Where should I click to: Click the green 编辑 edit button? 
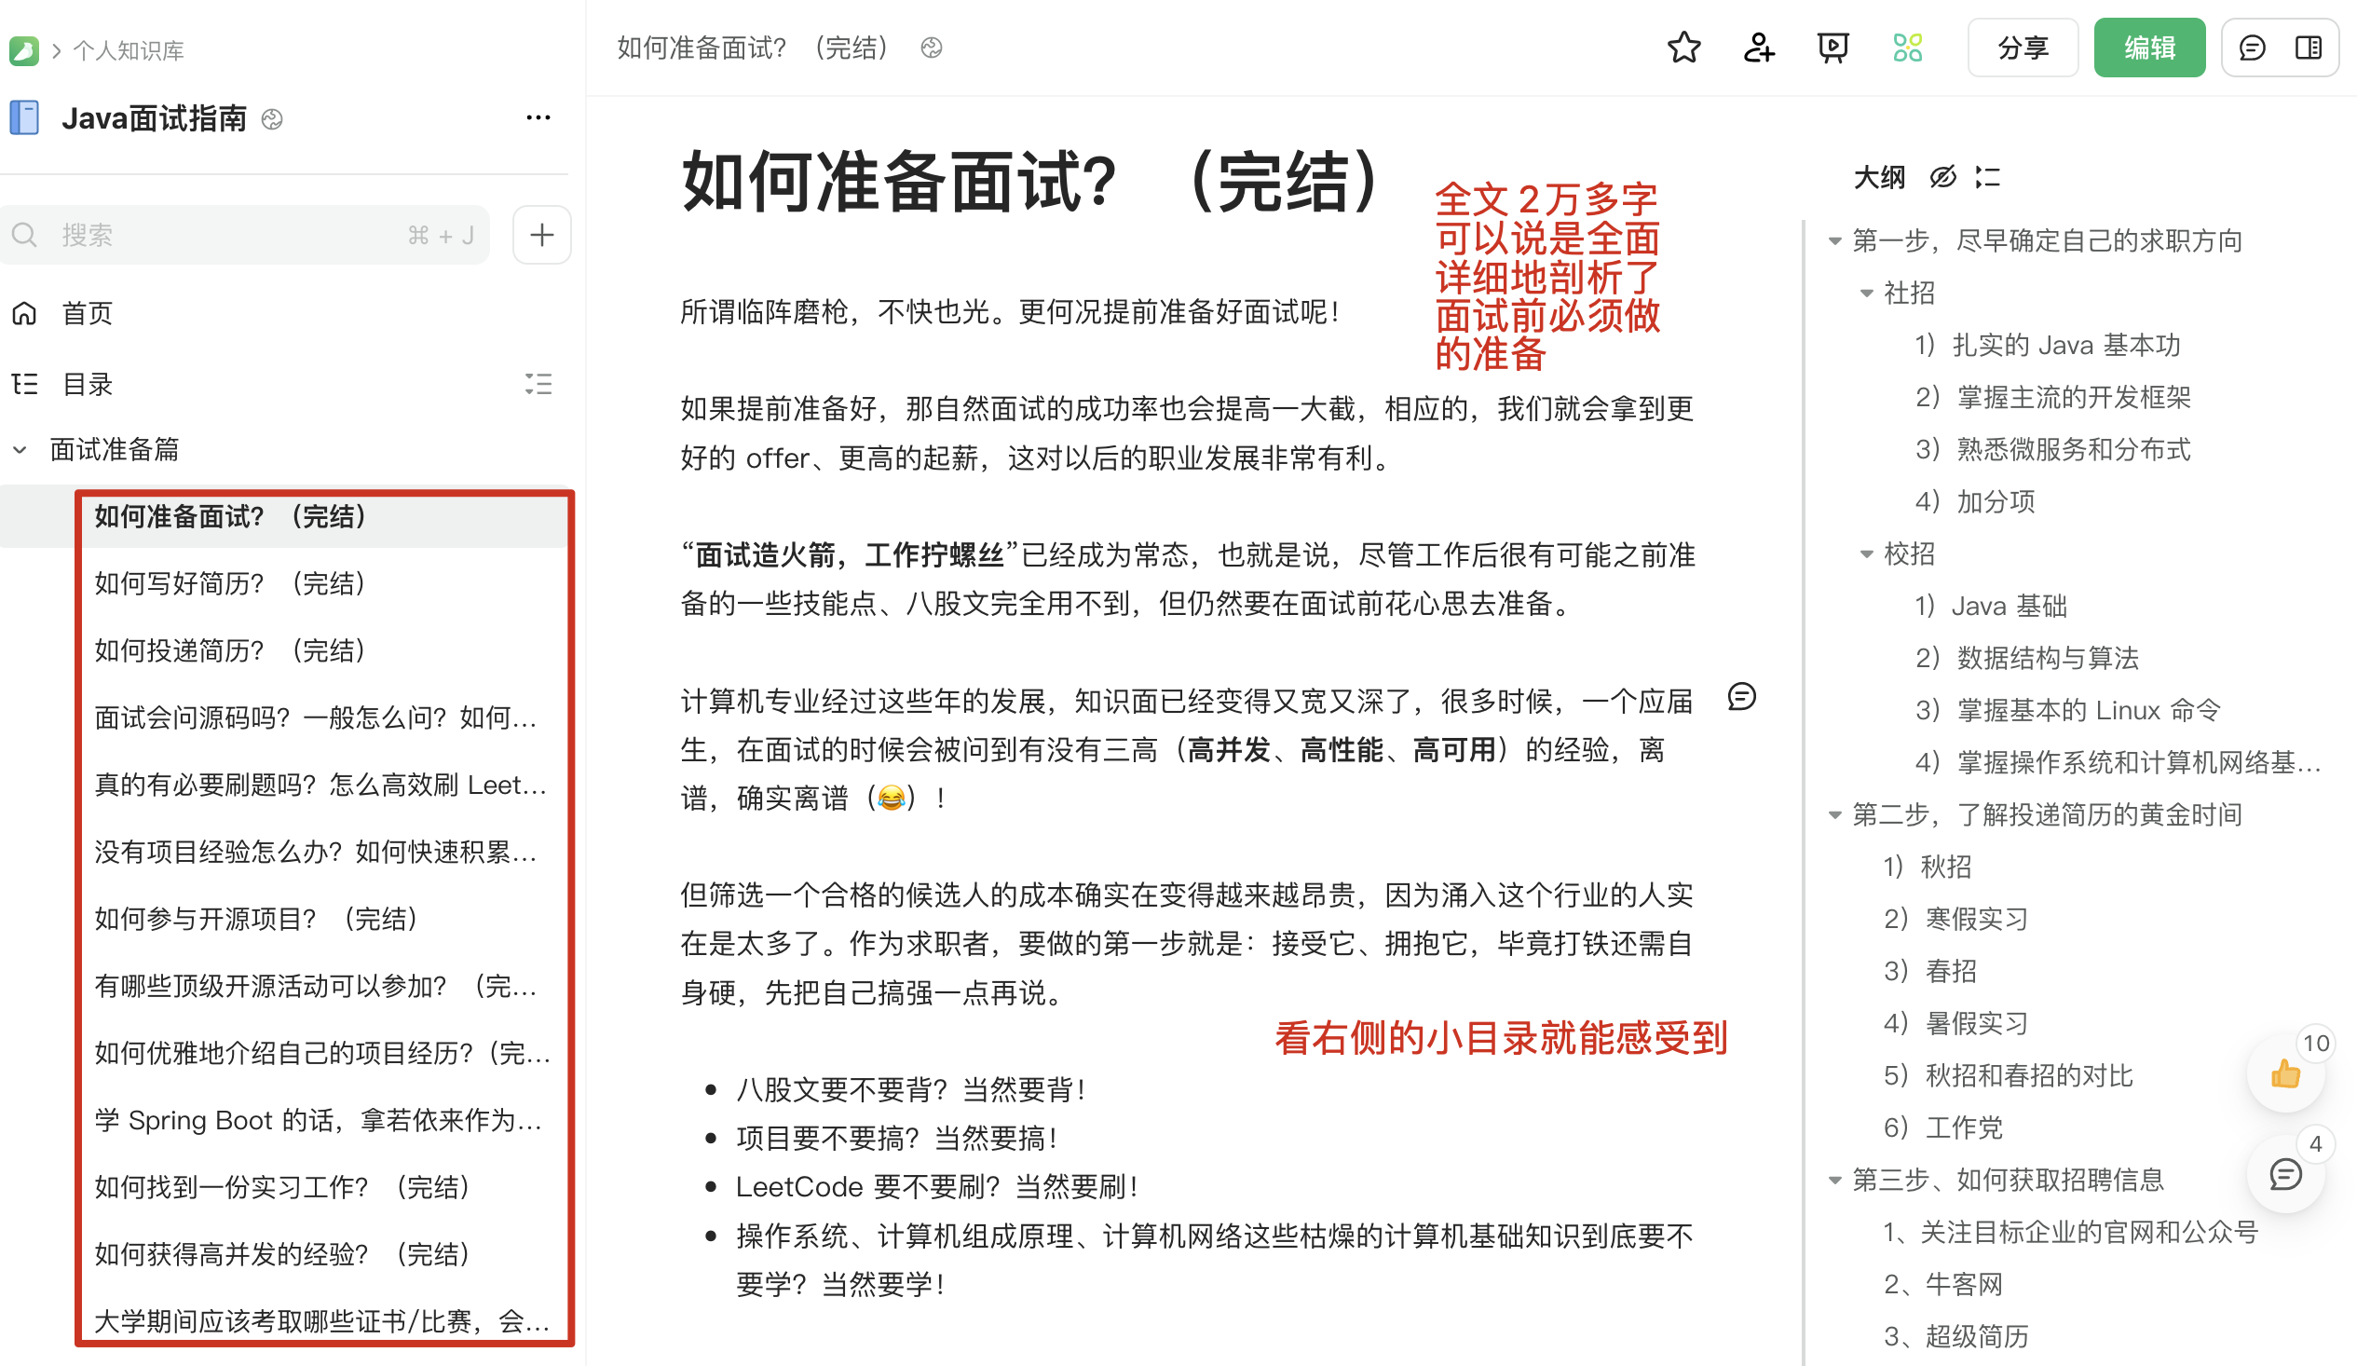pos(2149,47)
